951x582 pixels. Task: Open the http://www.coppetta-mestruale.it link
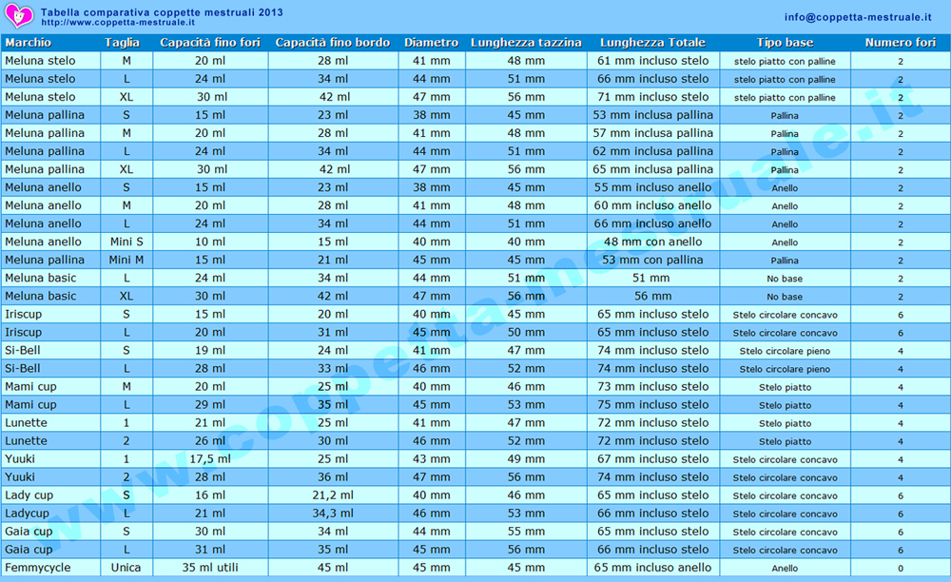click(x=118, y=23)
